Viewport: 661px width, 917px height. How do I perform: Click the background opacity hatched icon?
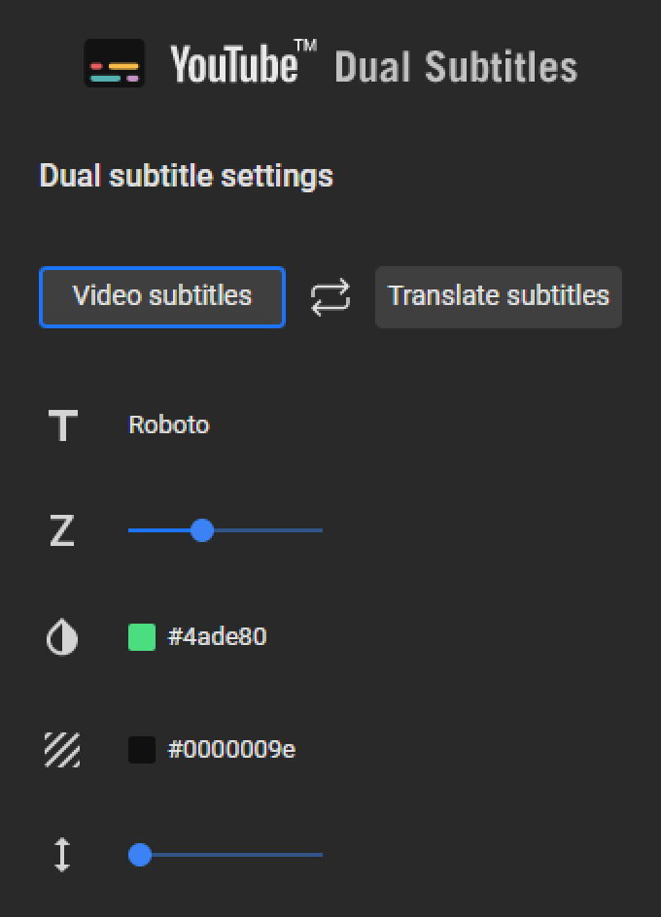tap(61, 750)
